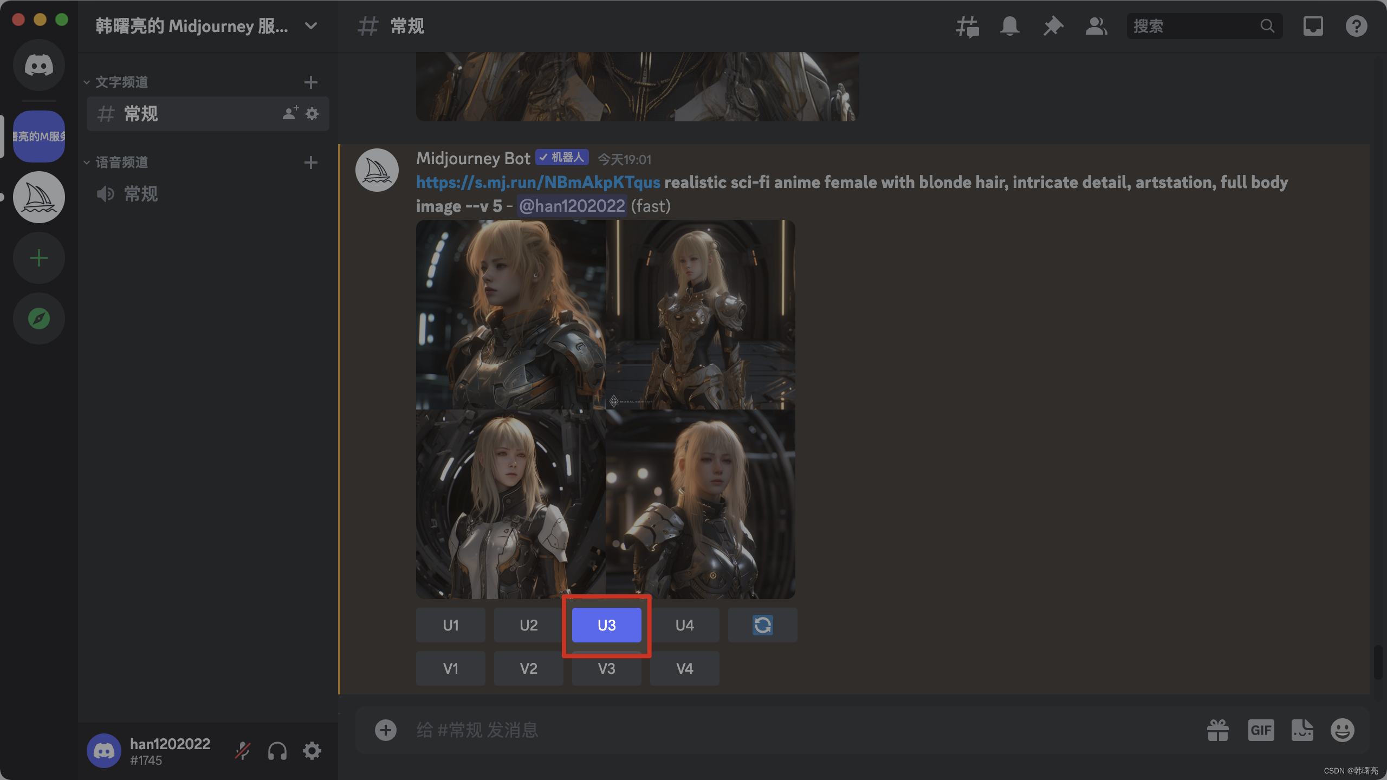
Task: Open Discord direct messages home icon
Action: [38, 66]
